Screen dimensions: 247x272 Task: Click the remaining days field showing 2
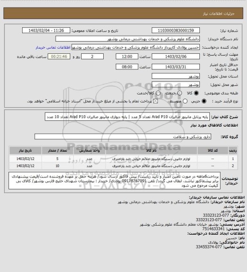pos(92,57)
